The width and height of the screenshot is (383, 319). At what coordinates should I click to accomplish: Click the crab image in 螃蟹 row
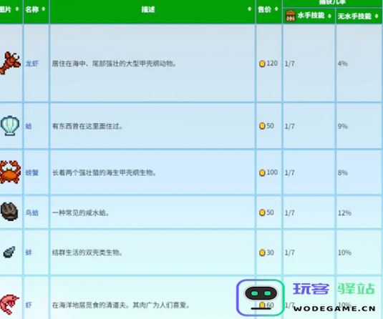pyautogui.click(x=10, y=172)
